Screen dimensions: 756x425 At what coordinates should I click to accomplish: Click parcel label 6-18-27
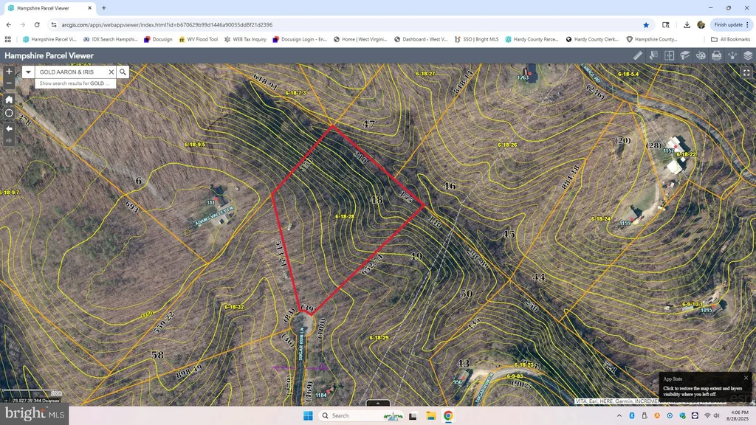425,73
